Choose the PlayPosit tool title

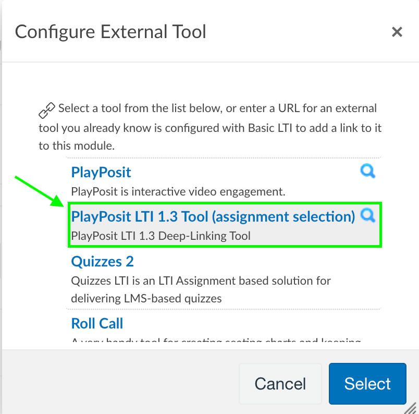point(101,172)
